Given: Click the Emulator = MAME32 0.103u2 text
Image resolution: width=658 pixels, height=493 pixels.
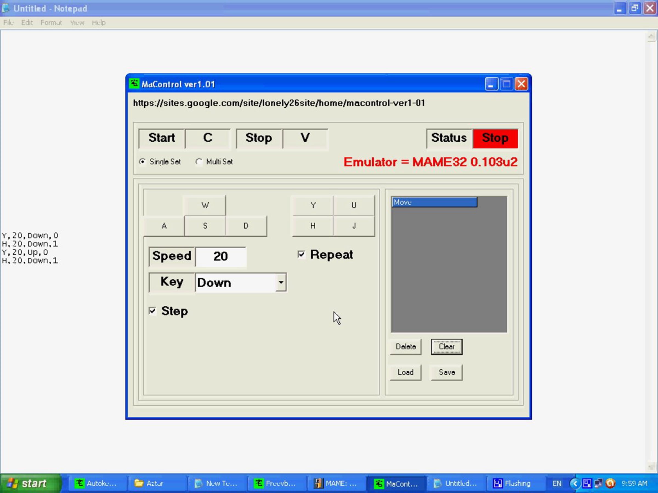Looking at the screenshot, I should point(430,162).
